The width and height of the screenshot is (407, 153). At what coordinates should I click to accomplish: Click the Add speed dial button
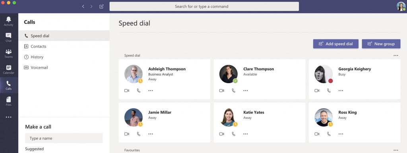335,44
